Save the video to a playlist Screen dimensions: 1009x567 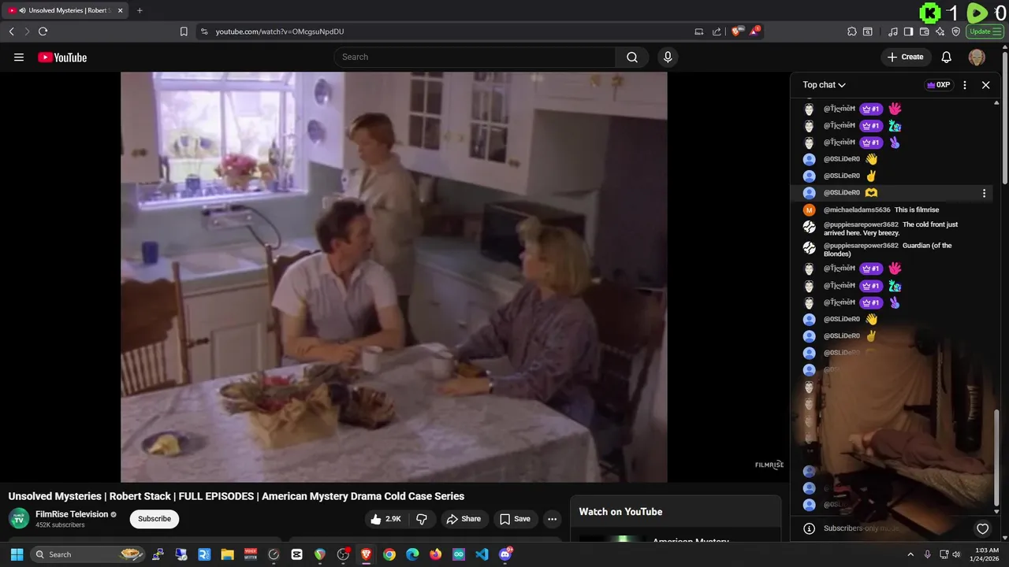pyautogui.click(x=515, y=519)
